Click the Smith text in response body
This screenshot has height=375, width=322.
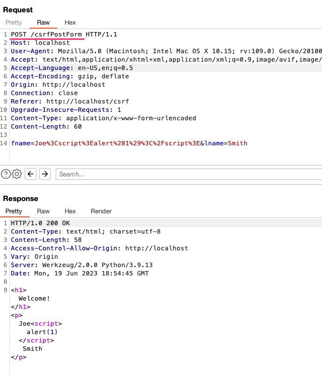(x=33, y=349)
